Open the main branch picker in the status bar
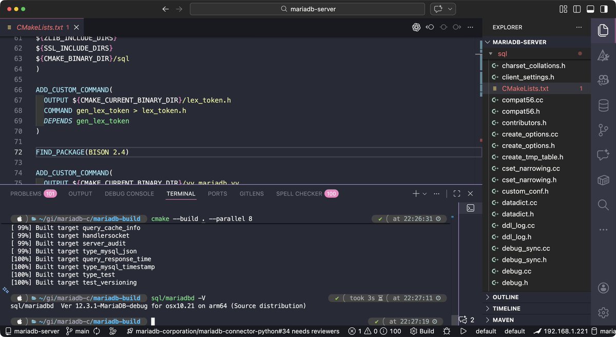616x337 pixels. point(78,331)
